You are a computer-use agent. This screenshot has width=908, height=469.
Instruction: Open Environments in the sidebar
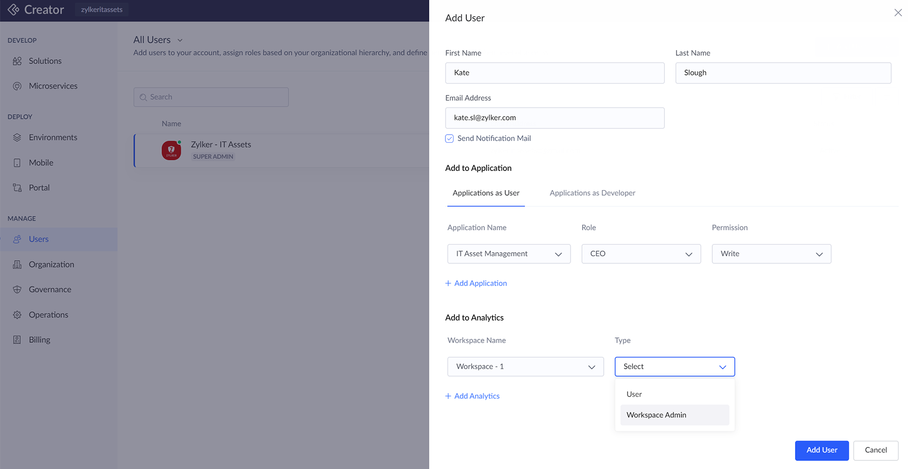coord(59,138)
